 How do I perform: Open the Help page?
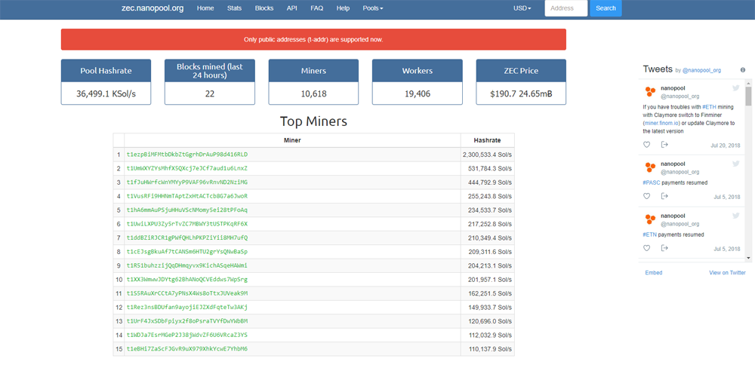coord(343,8)
